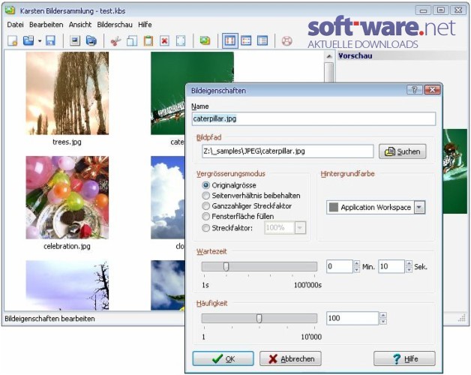Screen dimensions: 471x375
Task: Click the New collection toolbar icon
Action: point(12,40)
